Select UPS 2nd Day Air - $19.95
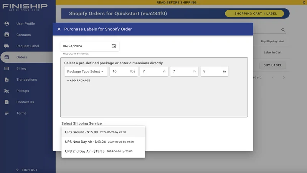307x173 pixels. pyautogui.click(x=103, y=151)
